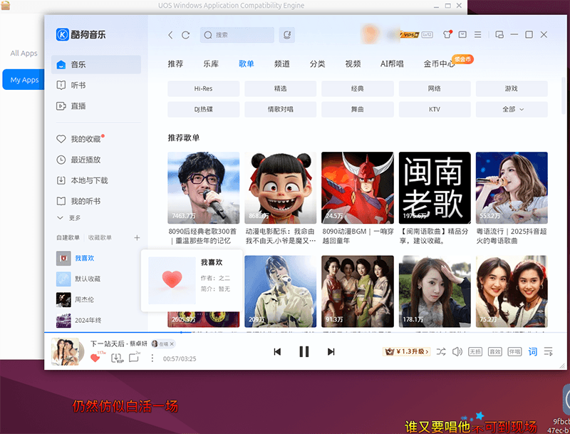Filter playlists by 网络
The image size is (570, 434).
point(435,88)
